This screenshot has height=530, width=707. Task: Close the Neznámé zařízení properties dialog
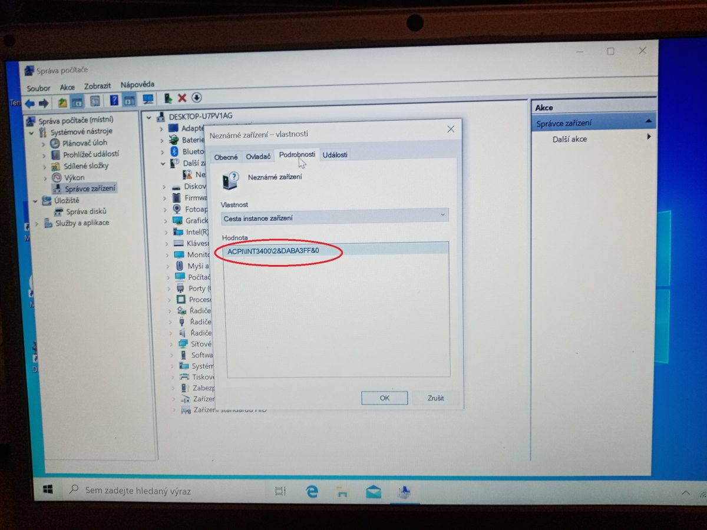pos(451,129)
